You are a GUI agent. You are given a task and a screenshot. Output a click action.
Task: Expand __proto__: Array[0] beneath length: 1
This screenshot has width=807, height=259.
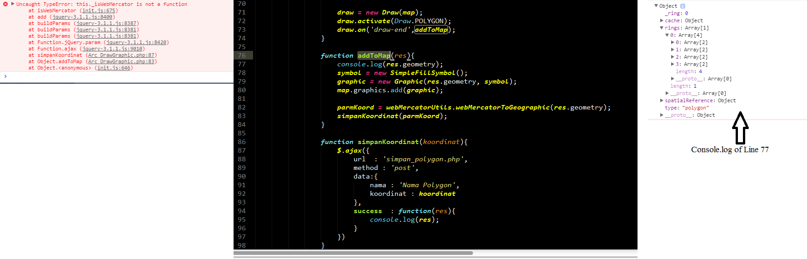pyautogui.click(x=667, y=93)
